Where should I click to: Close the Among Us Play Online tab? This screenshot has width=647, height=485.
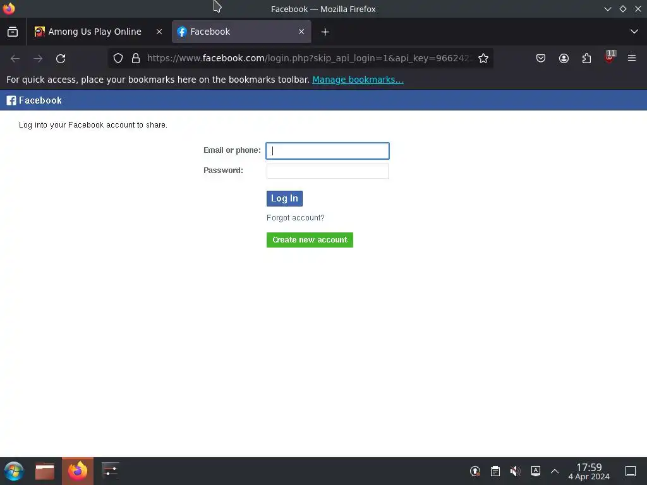tap(159, 32)
